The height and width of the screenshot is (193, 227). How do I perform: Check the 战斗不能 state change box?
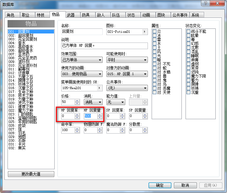pos(188,31)
